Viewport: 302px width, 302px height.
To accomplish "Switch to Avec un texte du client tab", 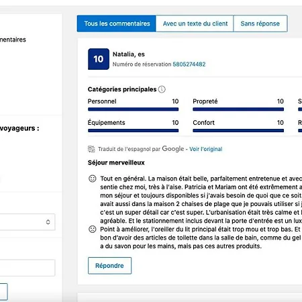I will 195,23.
